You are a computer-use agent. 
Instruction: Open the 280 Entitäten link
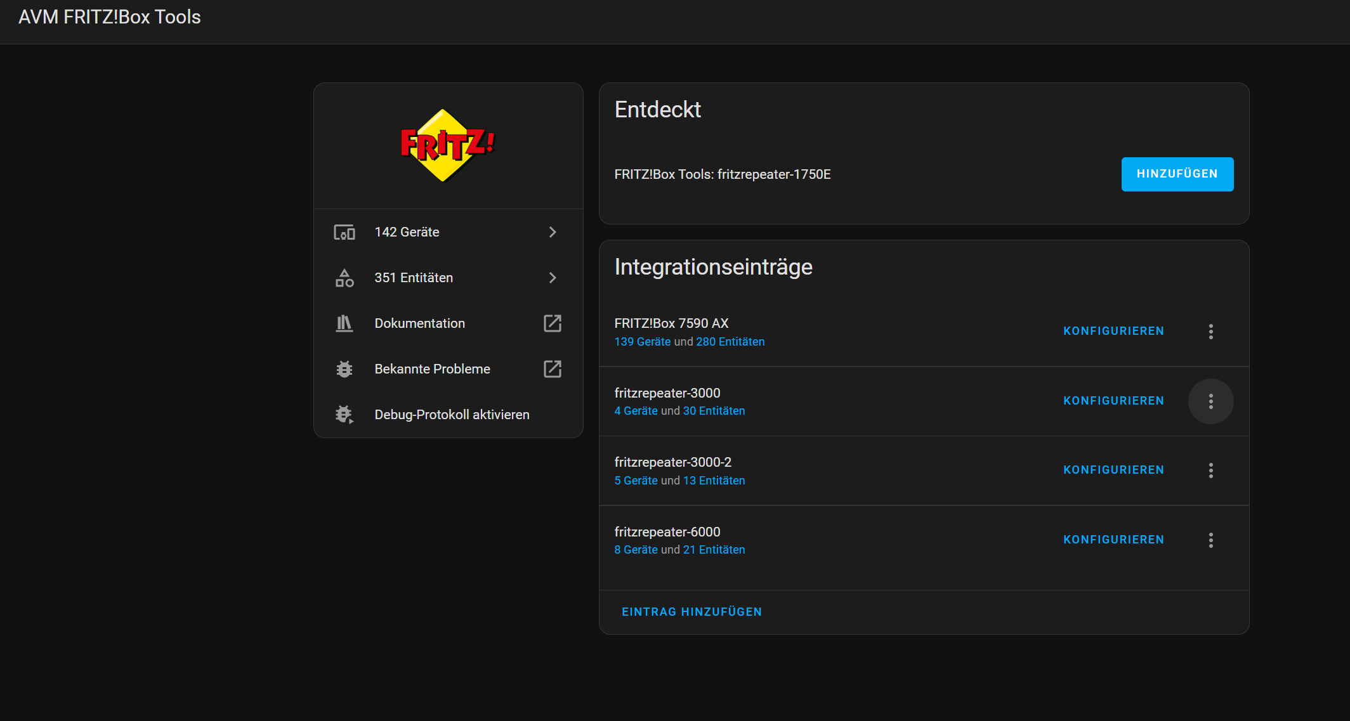click(730, 342)
